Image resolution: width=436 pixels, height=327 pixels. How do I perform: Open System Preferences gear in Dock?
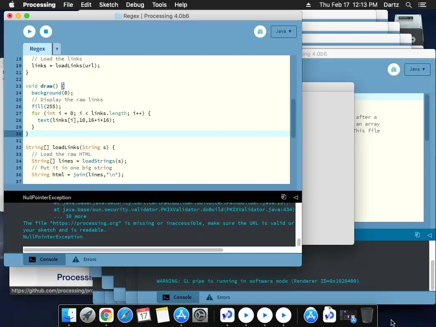point(200,316)
